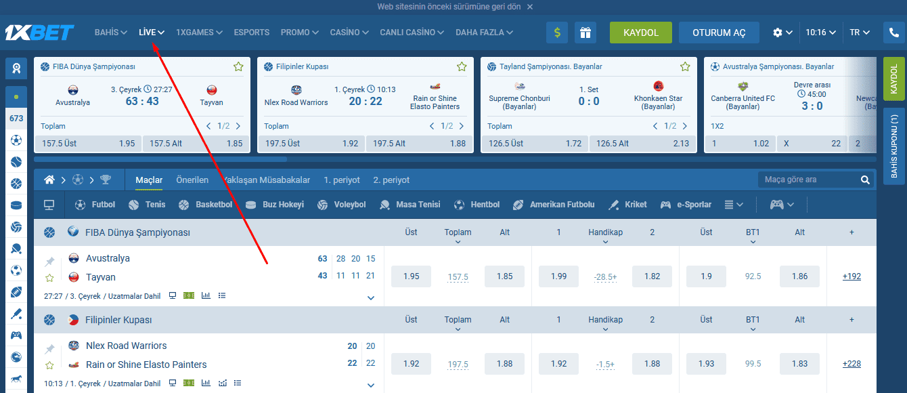Open the settings gear menu
The width and height of the screenshot is (907, 393).
click(782, 33)
